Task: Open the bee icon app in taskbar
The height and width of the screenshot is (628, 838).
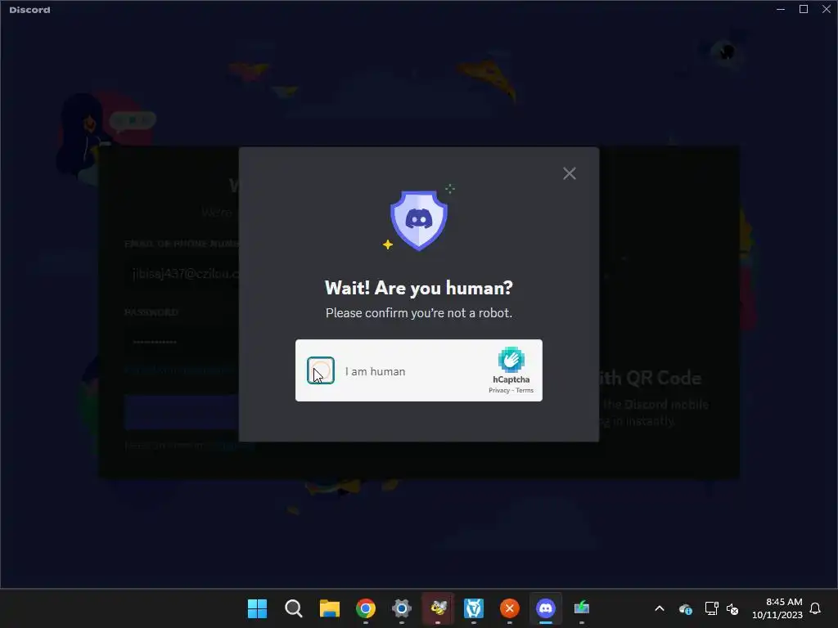Action: [x=438, y=608]
